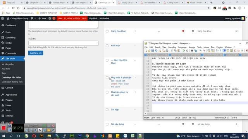Bookmark this page with the star icon
Viewport: 248px width, 139px height.
coord(208,8)
